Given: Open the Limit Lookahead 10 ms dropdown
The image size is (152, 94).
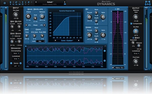Looking at the screenshot, I should tap(136, 54).
